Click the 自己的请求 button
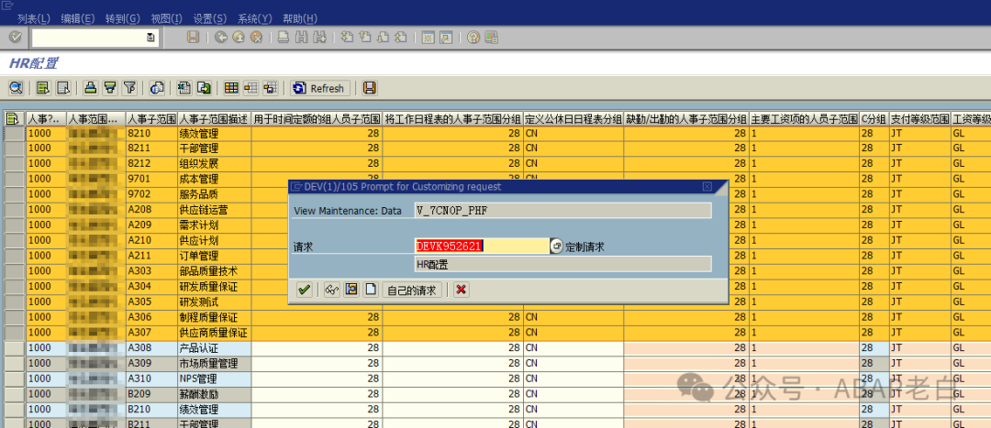The image size is (991, 428). (x=411, y=290)
